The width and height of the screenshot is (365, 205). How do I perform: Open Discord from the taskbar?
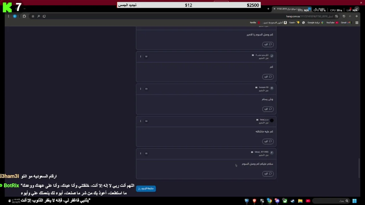coord(277,201)
